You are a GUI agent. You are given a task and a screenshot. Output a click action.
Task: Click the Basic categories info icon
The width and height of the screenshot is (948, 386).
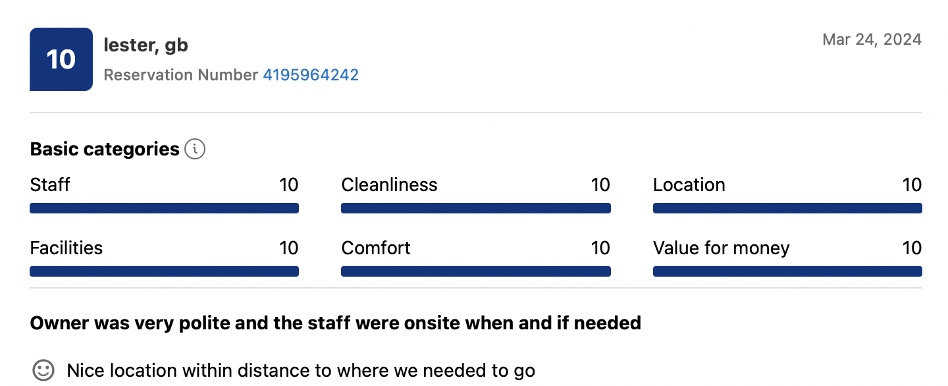(195, 150)
